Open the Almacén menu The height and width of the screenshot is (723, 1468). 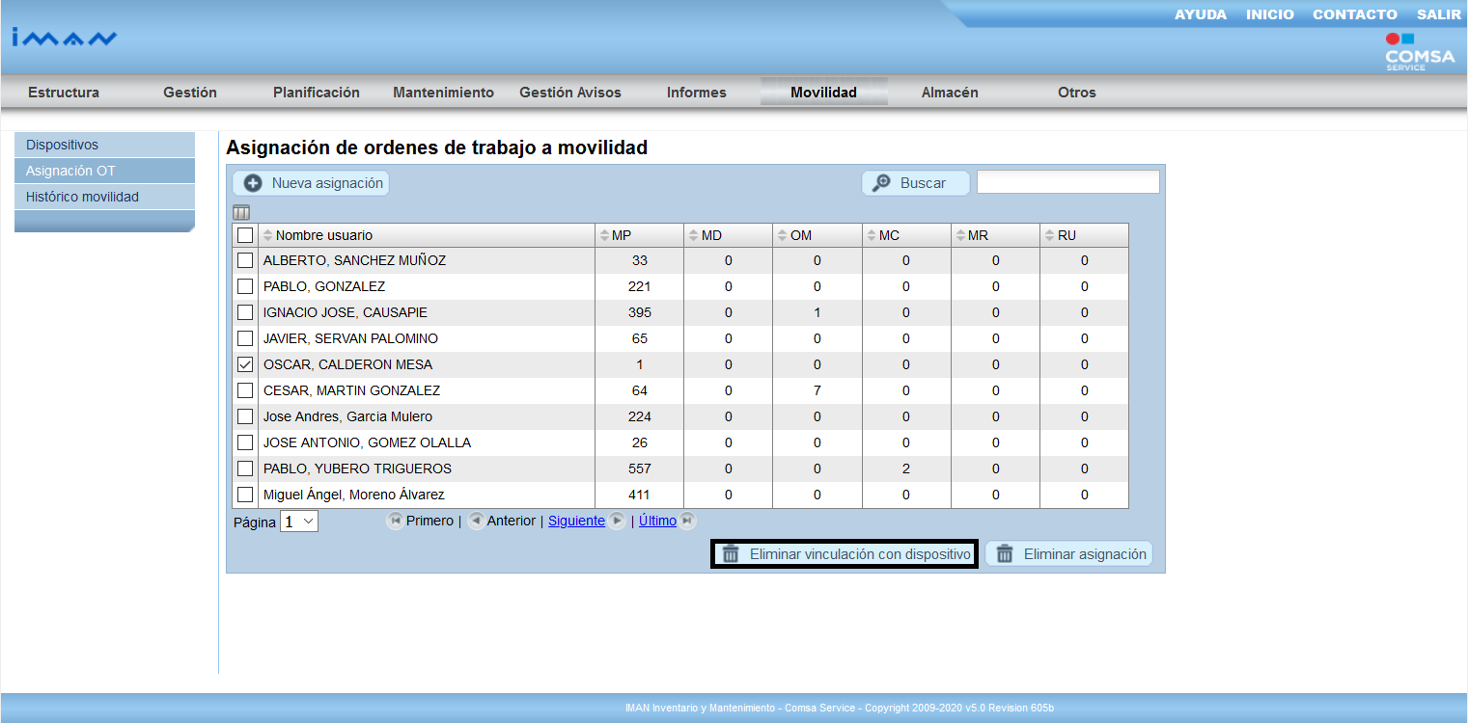coord(950,93)
